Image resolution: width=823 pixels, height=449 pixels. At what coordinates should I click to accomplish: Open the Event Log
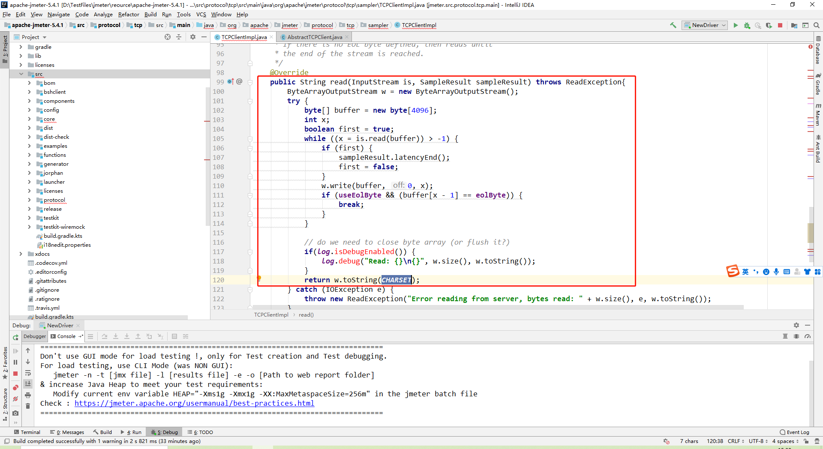coord(794,432)
